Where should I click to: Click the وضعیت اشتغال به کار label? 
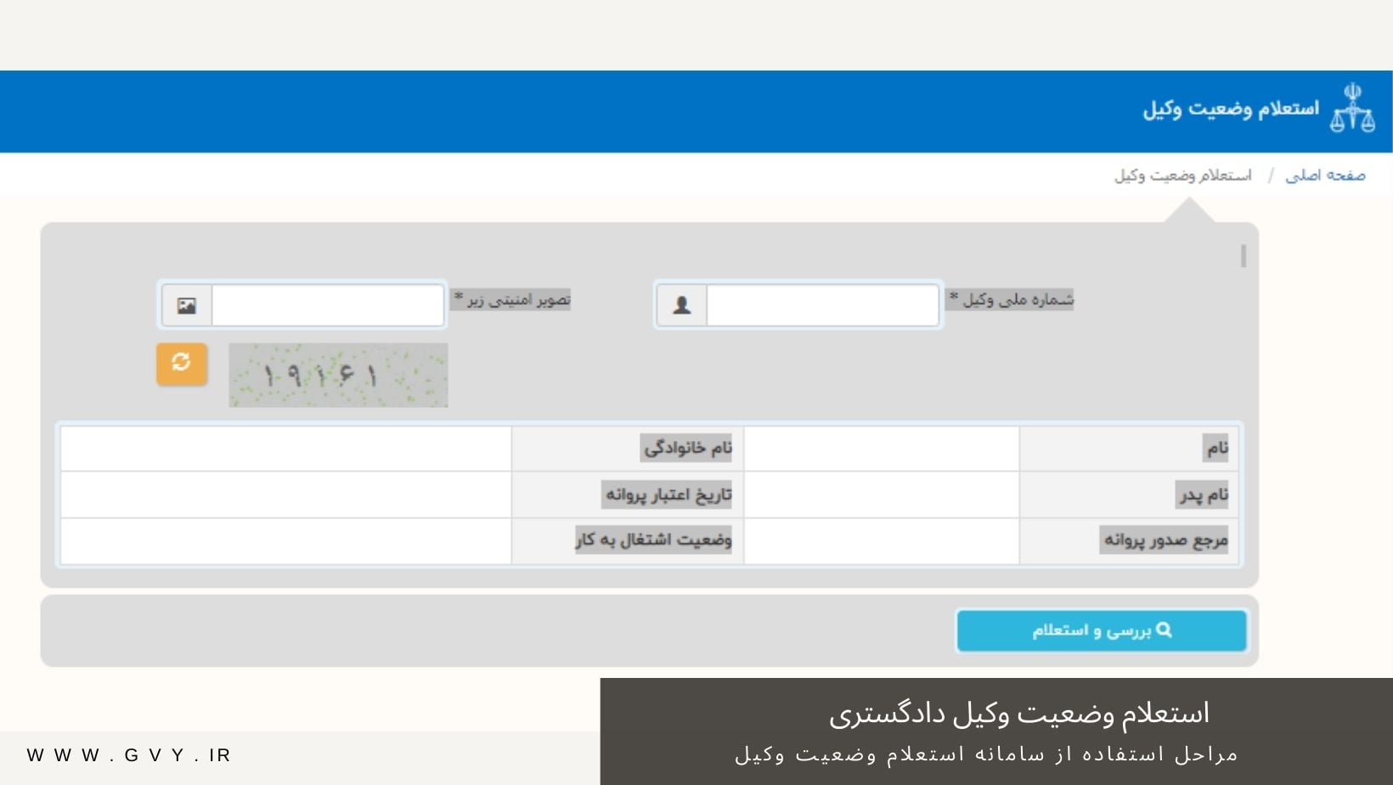653,540
